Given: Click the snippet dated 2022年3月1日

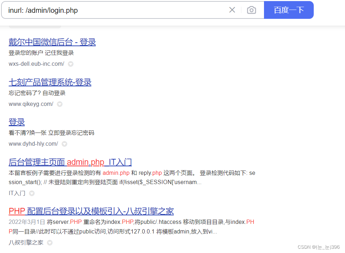Looking at the screenshot, I should (x=131, y=227).
